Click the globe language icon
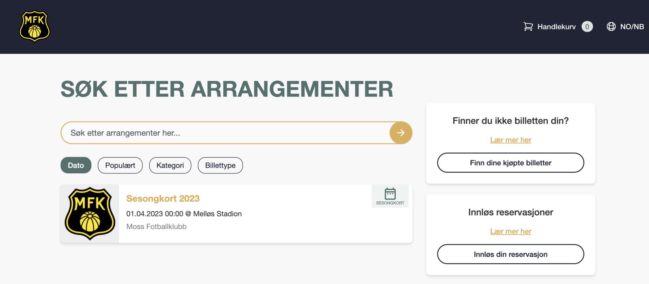649x284 pixels. pos(611,27)
